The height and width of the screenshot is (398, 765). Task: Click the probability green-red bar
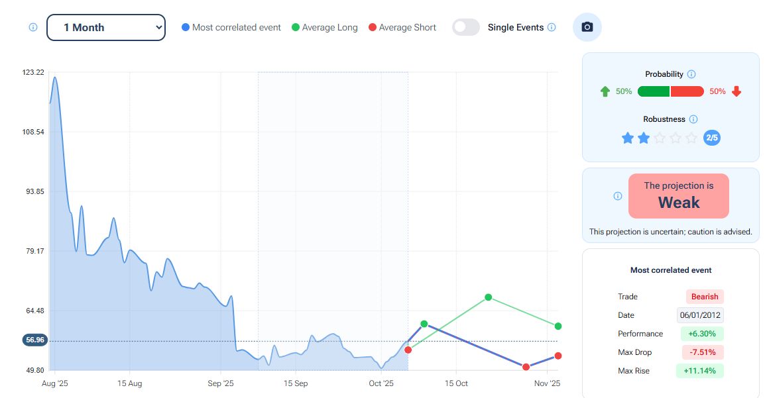pyautogui.click(x=670, y=91)
